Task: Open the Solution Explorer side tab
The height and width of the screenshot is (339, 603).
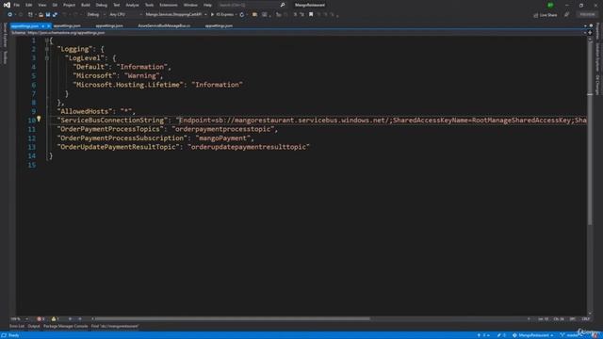Action: point(597,56)
